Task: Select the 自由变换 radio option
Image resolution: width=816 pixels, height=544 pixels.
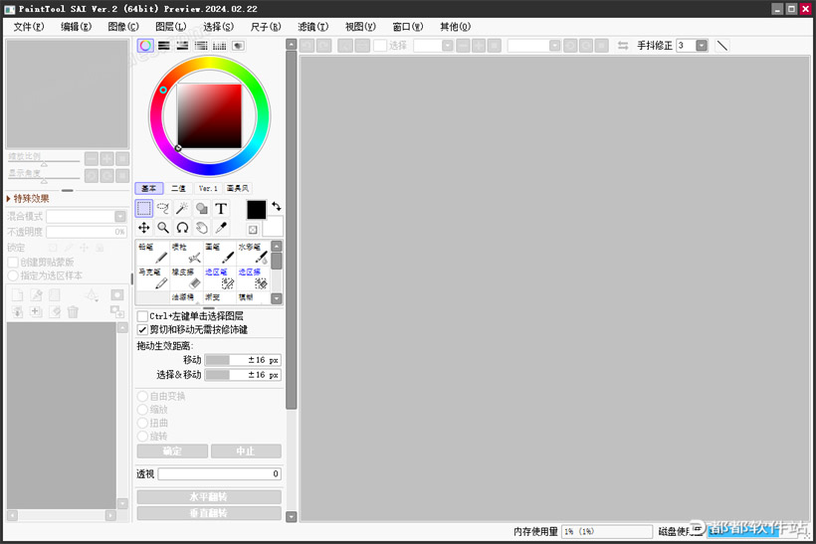Action: point(142,396)
